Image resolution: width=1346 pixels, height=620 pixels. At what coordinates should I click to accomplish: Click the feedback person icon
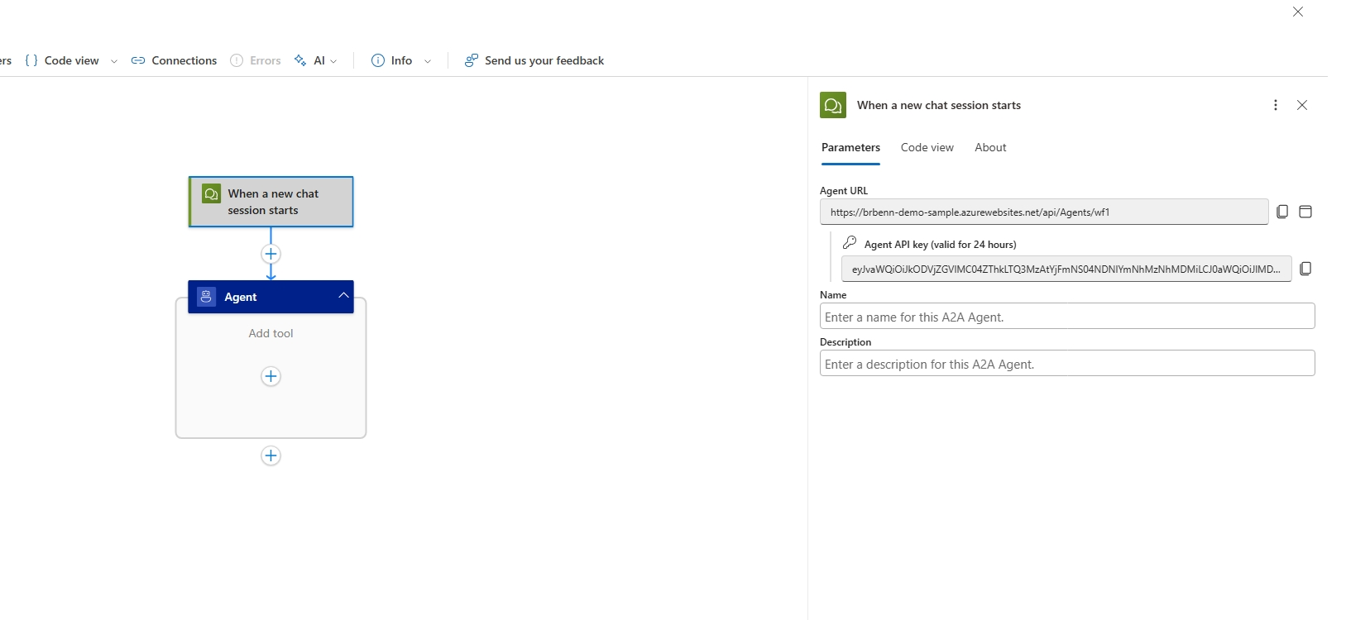[x=471, y=60]
